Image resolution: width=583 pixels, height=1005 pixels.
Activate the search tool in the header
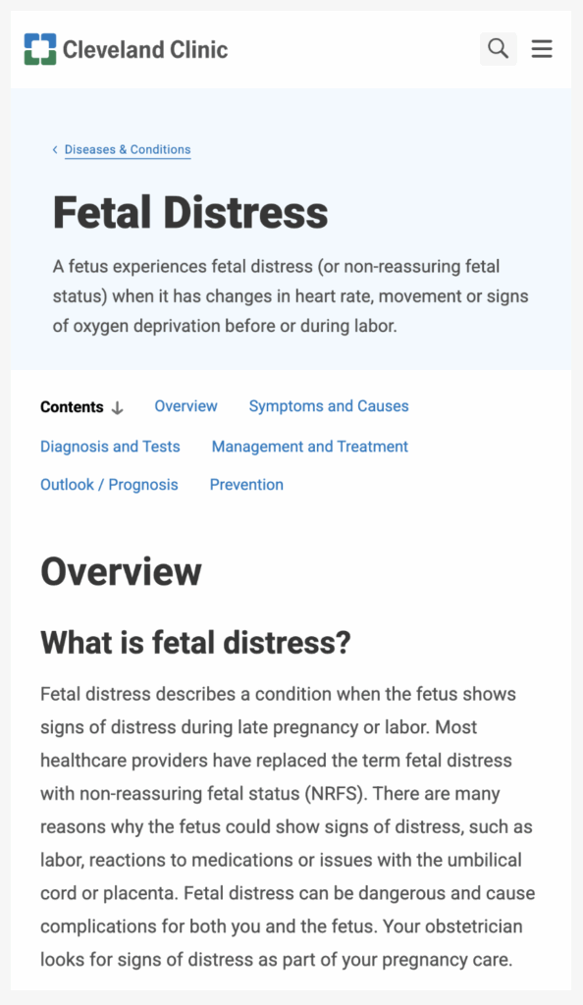coord(498,48)
